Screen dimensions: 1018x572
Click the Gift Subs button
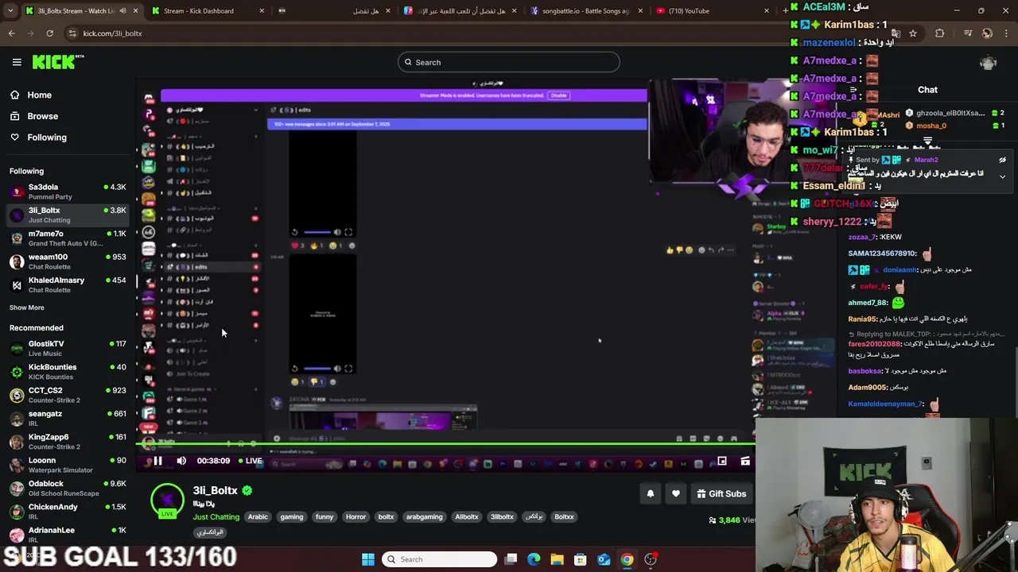point(722,494)
